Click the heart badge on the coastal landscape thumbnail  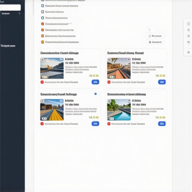click(x=61, y=60)
